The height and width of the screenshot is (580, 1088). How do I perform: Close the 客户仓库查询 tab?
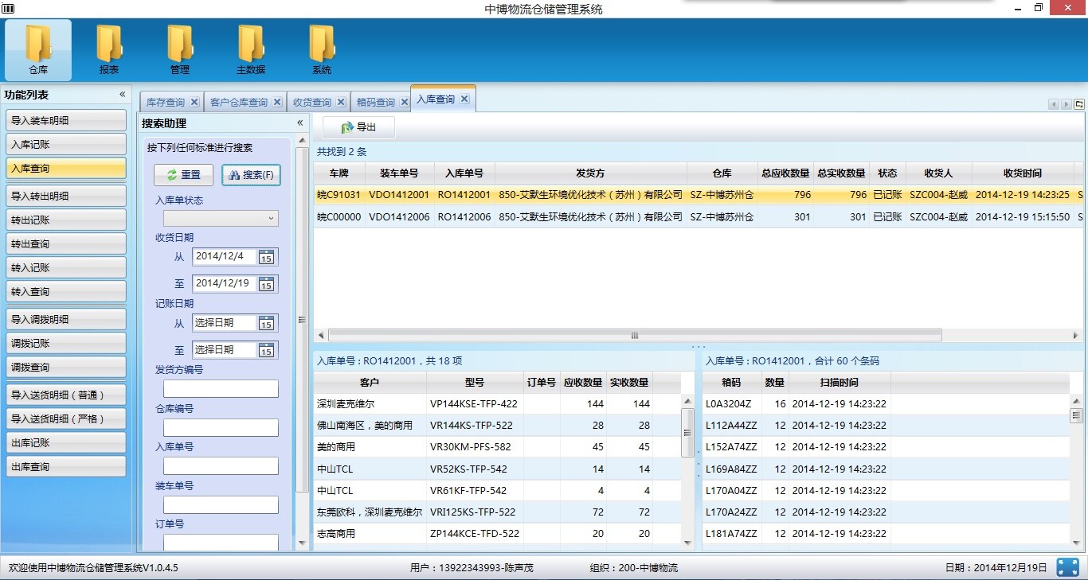pyautogui.click(x=277, y=103)
